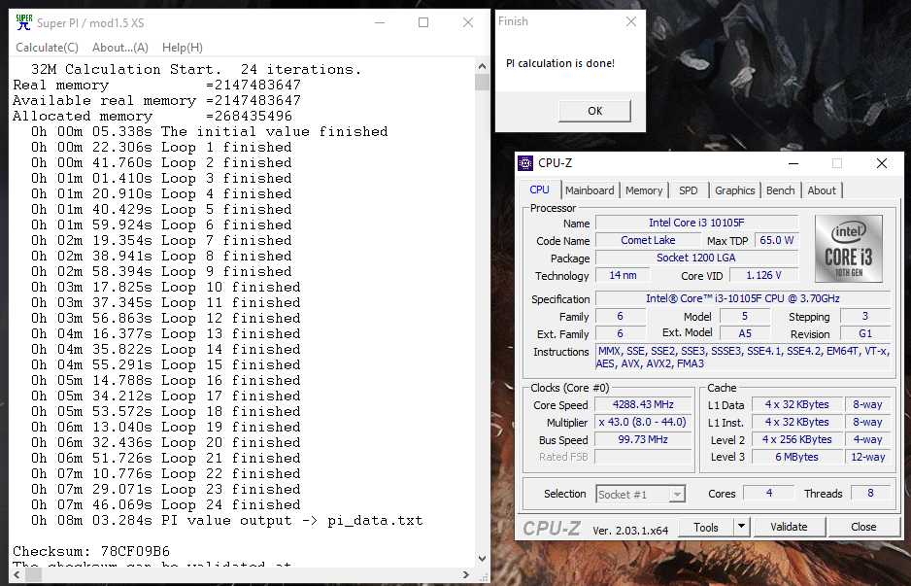Click the Level 3 '12-way' associativity value
The image size is (911, 586).
click(868, 457)
